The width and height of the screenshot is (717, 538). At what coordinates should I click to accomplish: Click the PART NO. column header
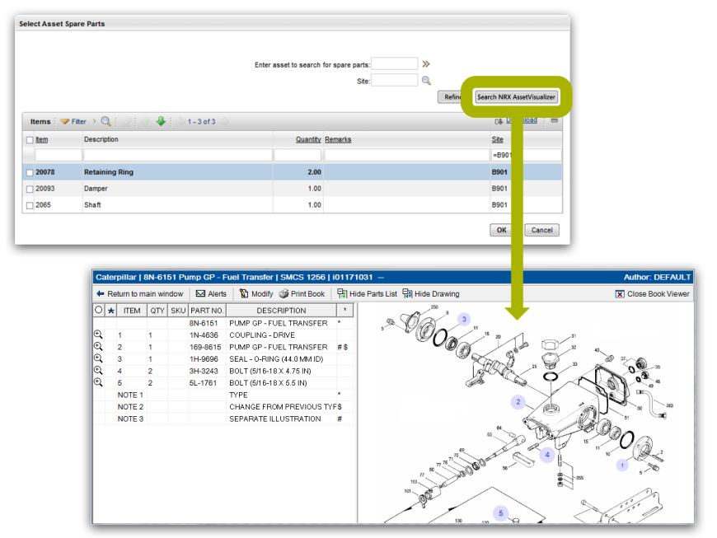[x=207, y=311]
